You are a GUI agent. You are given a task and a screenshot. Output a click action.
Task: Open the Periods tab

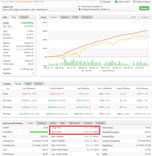click(x=18, y=84)
